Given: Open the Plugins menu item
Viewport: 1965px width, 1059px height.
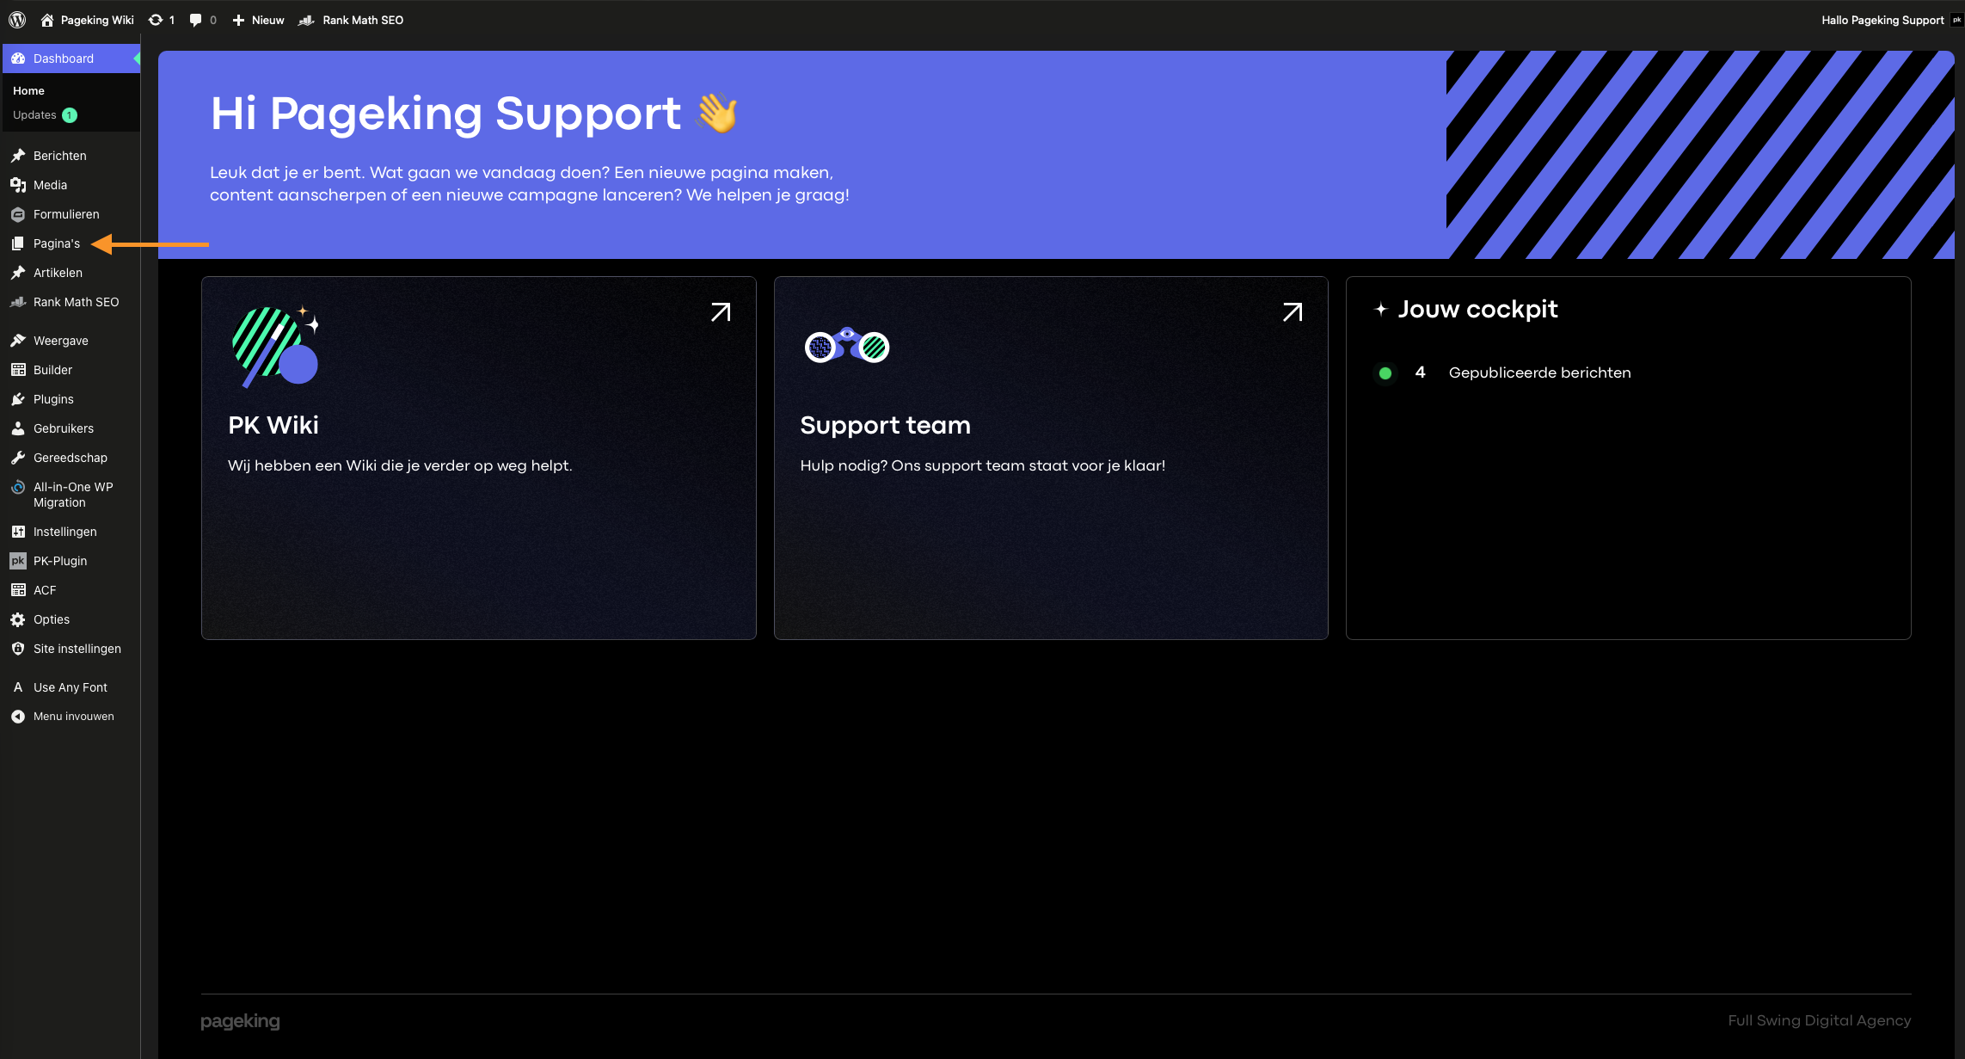Looking at the screenshot, I should click(53, 399).
